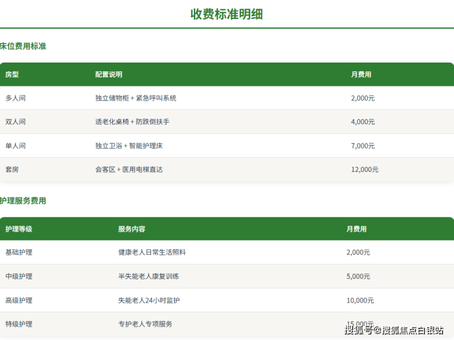The image size is (454, 340).
Task: Select the 多人间 room type row
Action: (x=15, y=98)
